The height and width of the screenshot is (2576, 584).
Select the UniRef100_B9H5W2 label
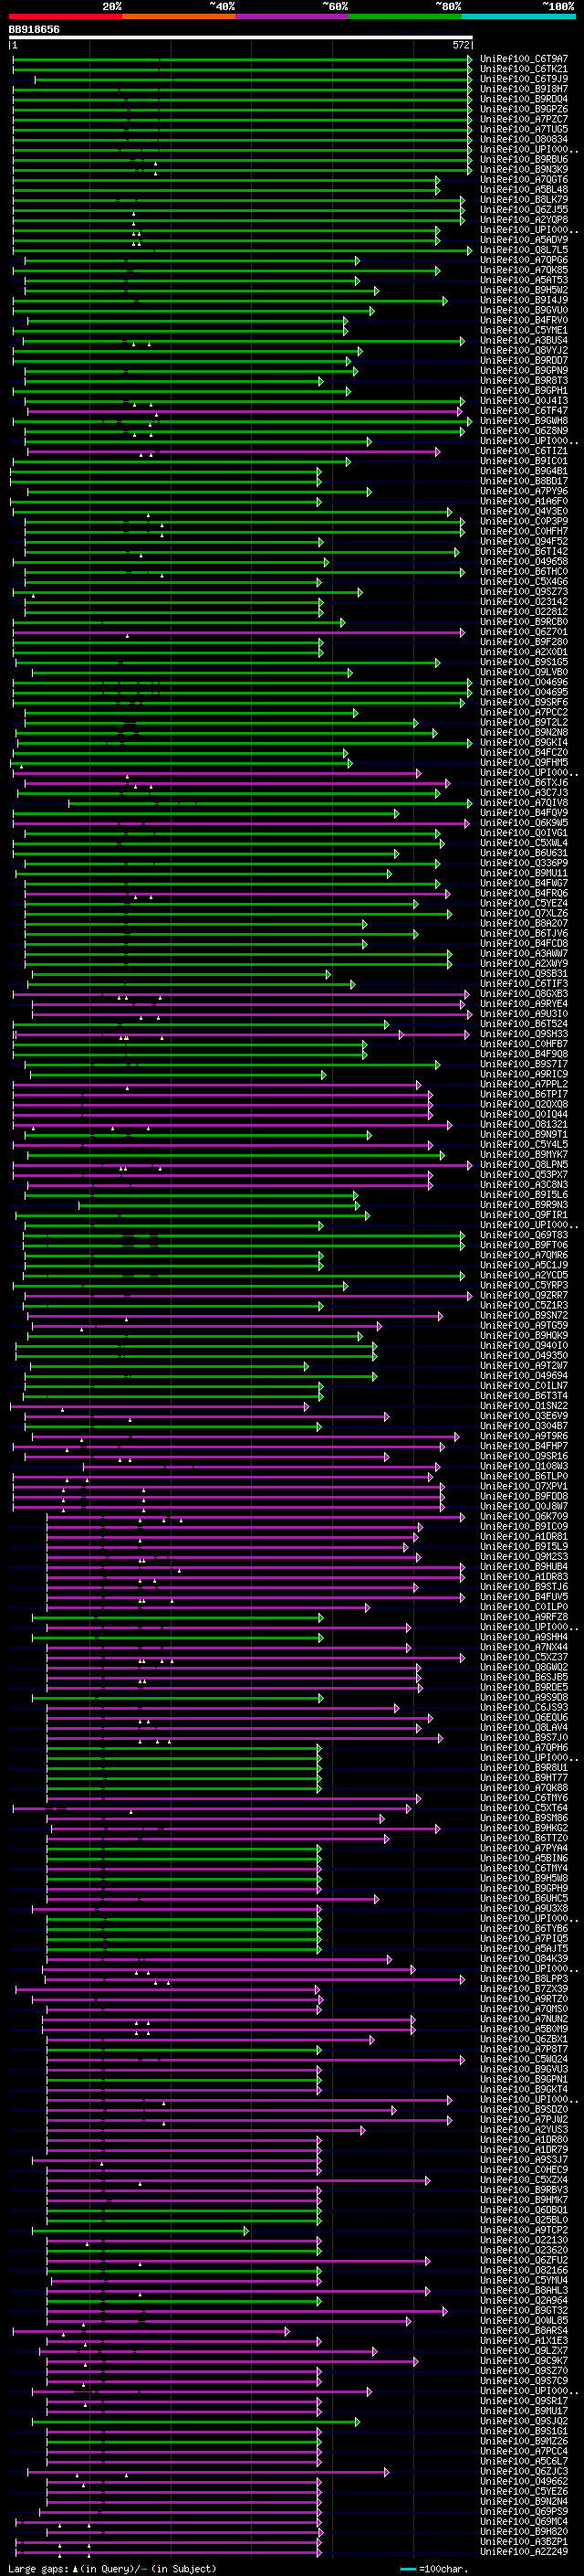(x=524, y=290)
